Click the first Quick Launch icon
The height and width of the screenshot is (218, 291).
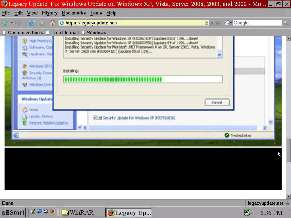[x=33, y=211]
